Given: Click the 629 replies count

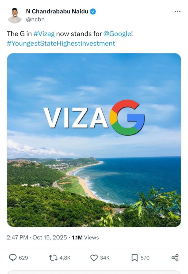Looking at the screenshot, I should pyautogui.click(x=24, y=258).
